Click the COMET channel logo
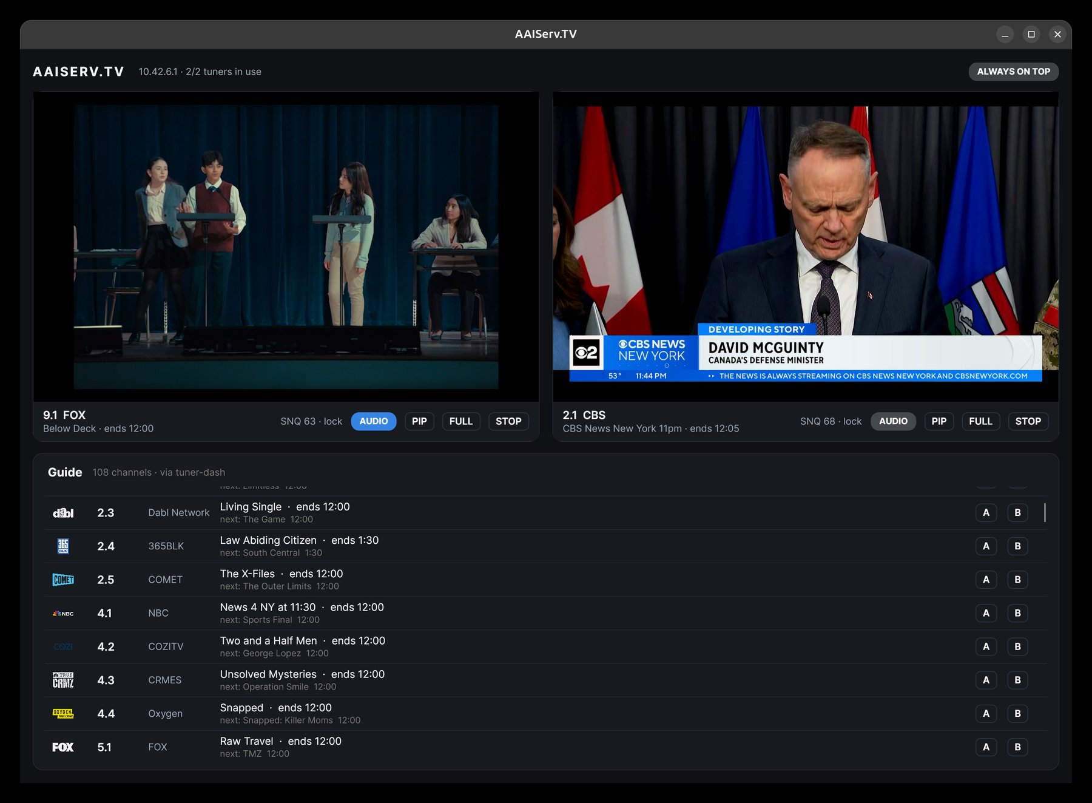1092x803 pixels. pos(63,580)
